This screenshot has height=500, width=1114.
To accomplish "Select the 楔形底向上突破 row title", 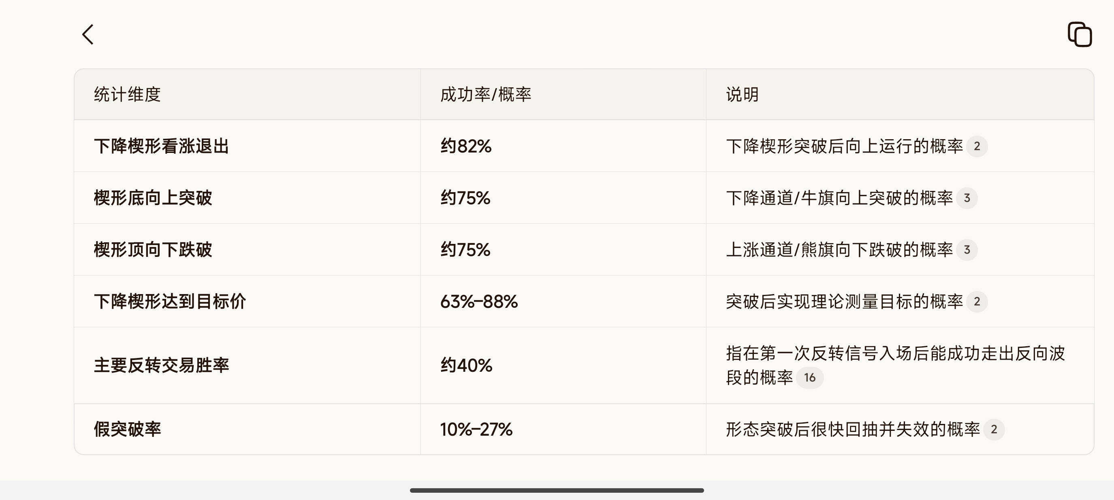I will [153, 198].
